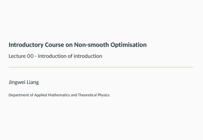The height and width of the screenshot is (140, 203).
Task: Click "and" in the affiliation line
Action: 74,95
